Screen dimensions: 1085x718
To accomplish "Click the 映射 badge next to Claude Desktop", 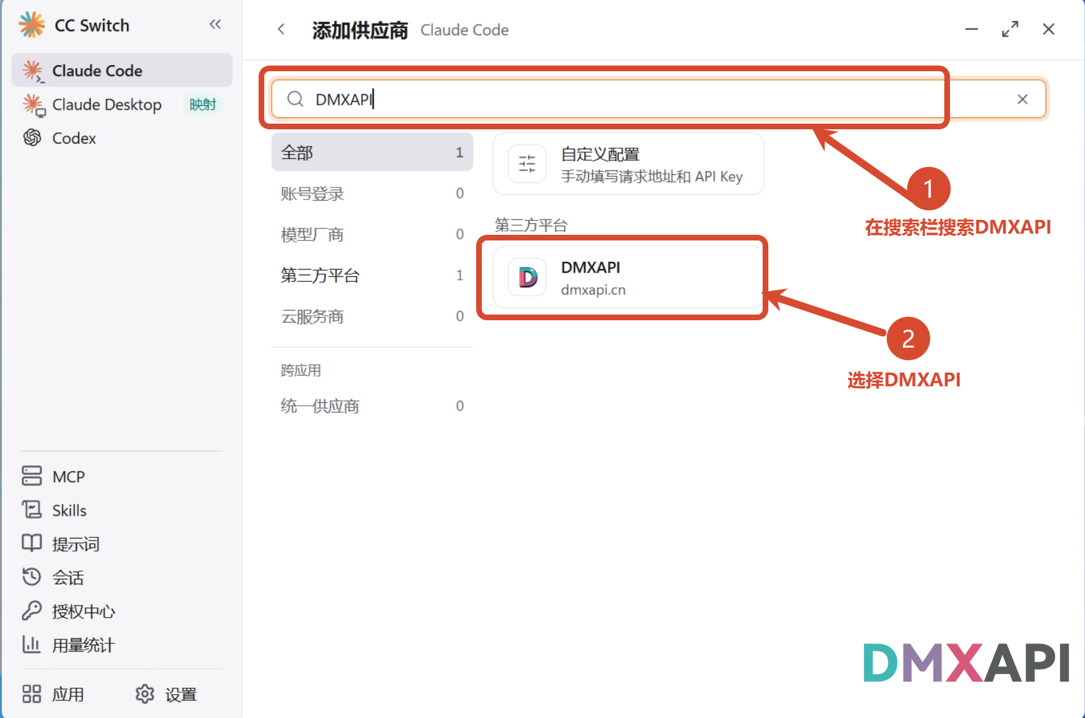I will [x=203, y=105].
